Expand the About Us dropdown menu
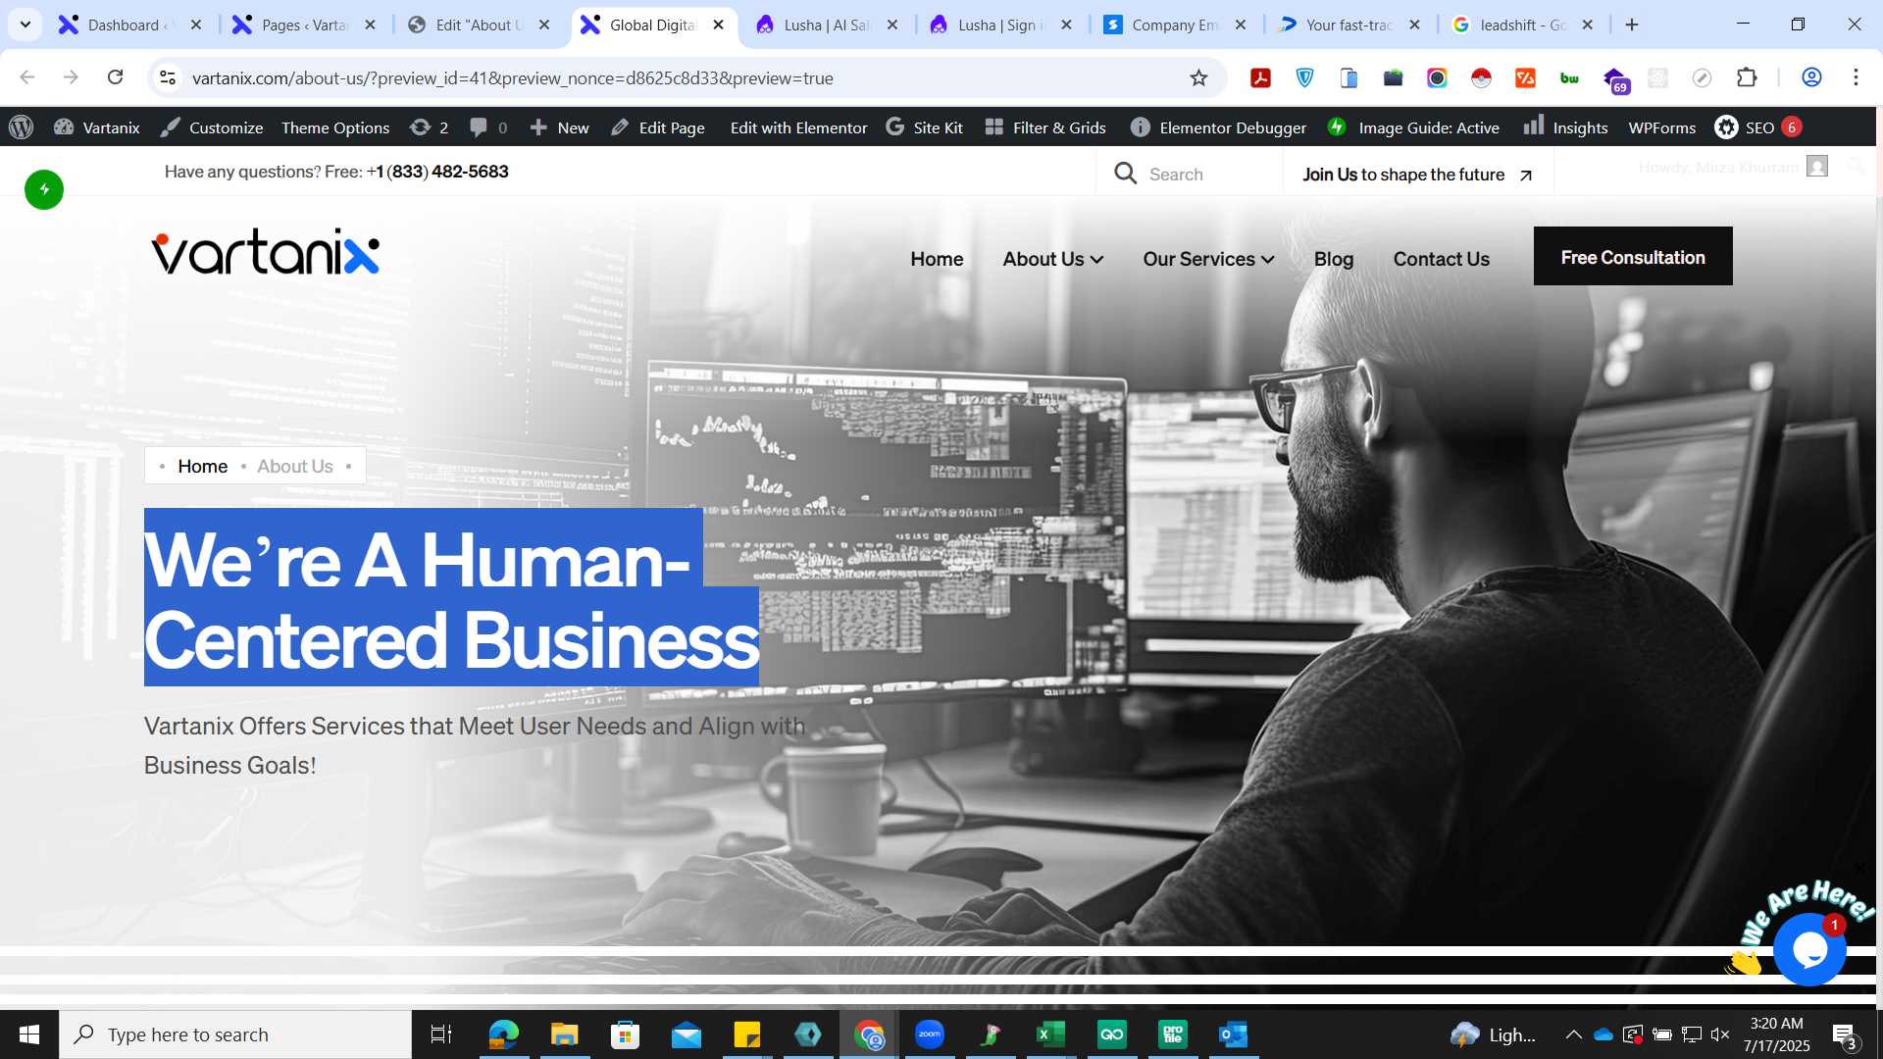Image resolution: width=1883 pixels, height=1059 pixels. 1052,259
